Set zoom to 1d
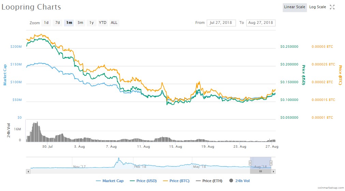Image resolution: width=345 pixels, height=191 pixels. coord(46,23)
